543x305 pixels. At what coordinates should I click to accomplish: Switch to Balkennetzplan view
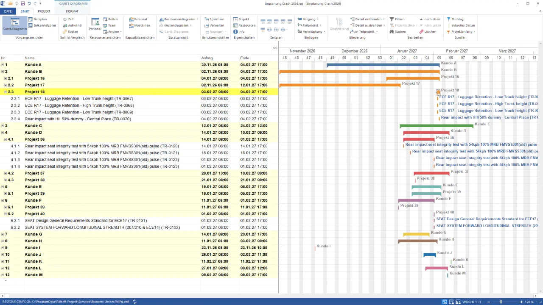[x=42, y=25]
